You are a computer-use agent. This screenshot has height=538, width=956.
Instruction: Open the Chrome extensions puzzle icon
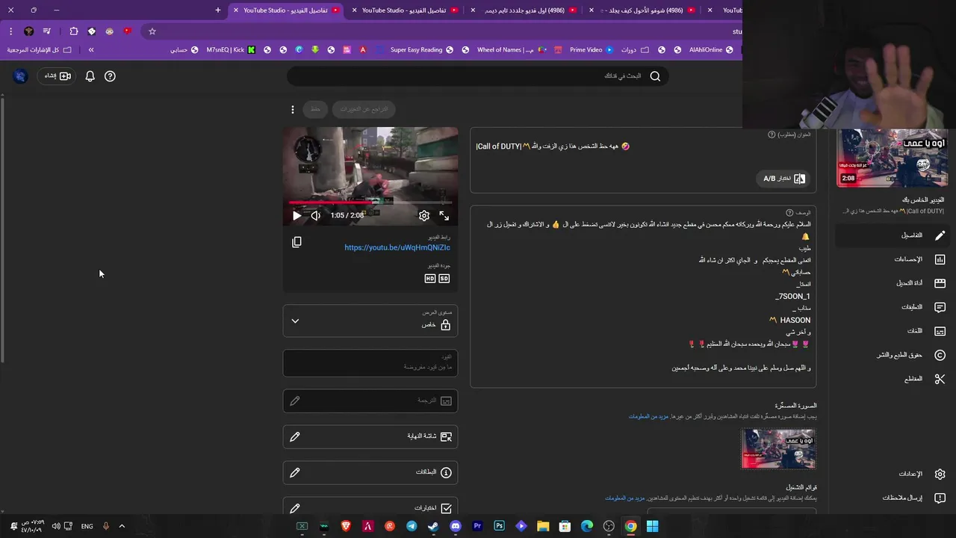coord(73,31)
